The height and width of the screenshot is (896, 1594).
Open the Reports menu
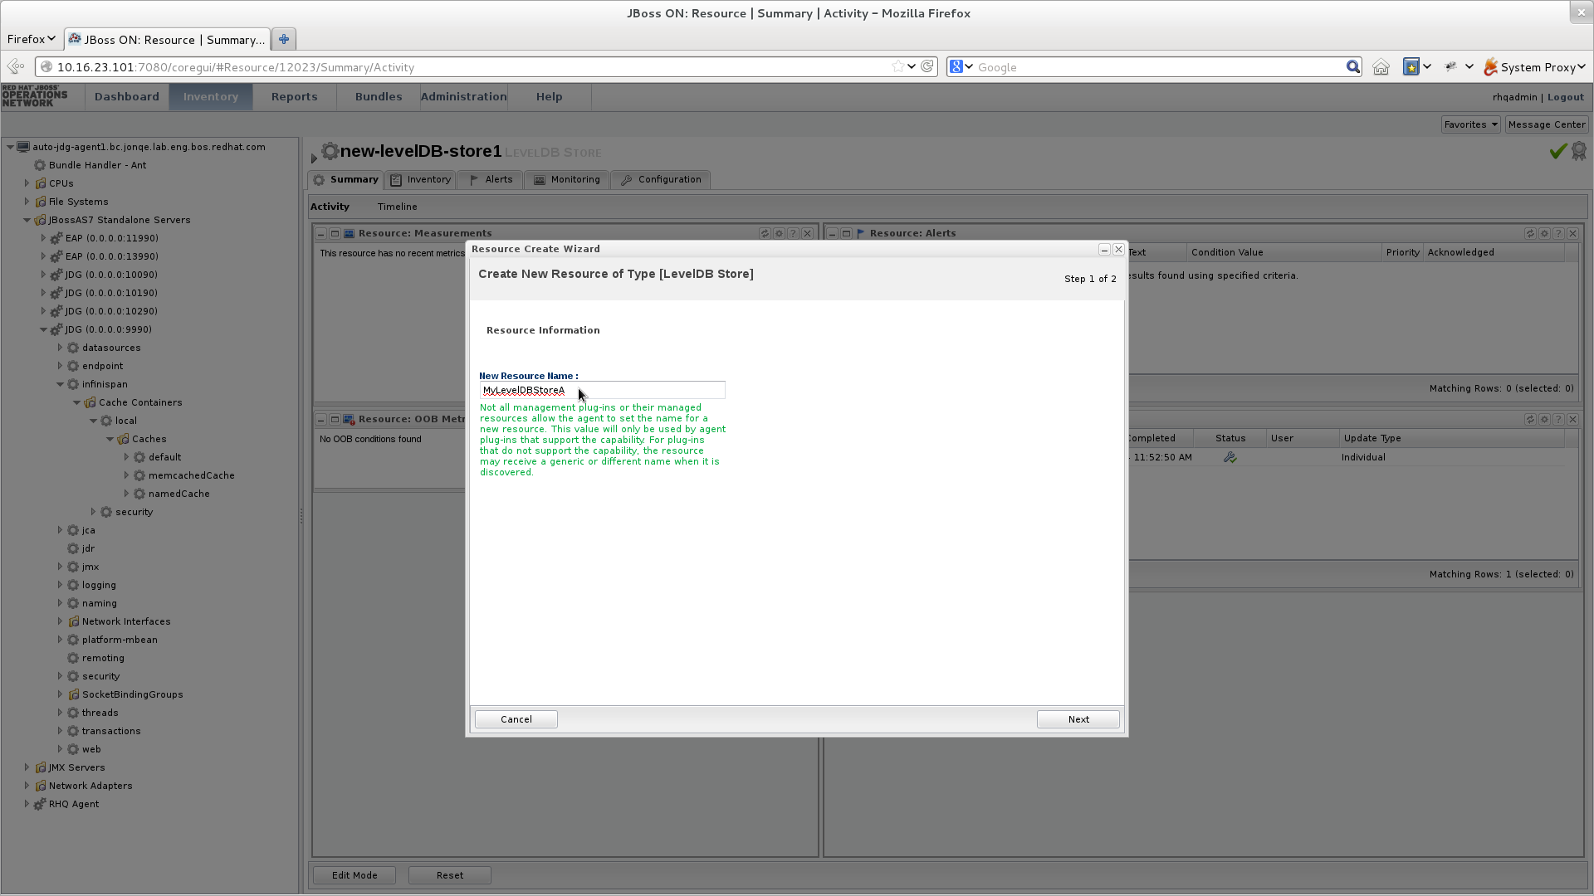click(294, 96)
